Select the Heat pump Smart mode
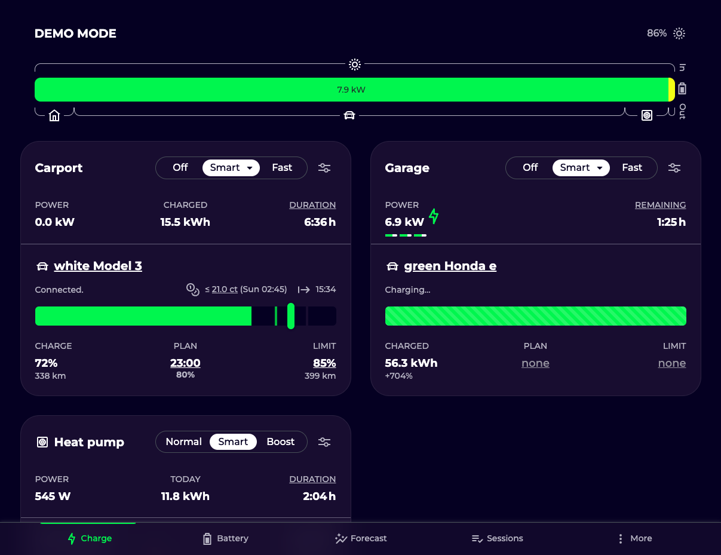This screenshot has width=721, height=555. coord(233,442)
